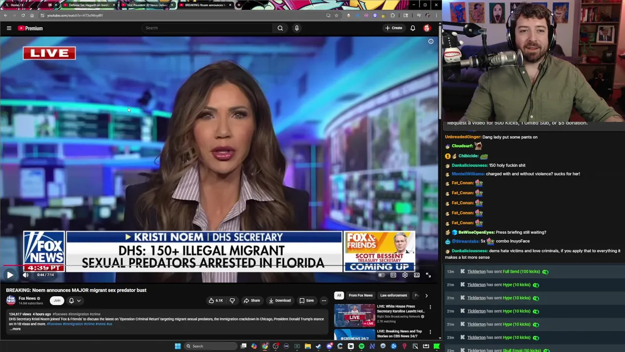This screenshot has height=352, width=625.
Task: Select Law enforcement filter chip
Action: click(x=394, y=295)
